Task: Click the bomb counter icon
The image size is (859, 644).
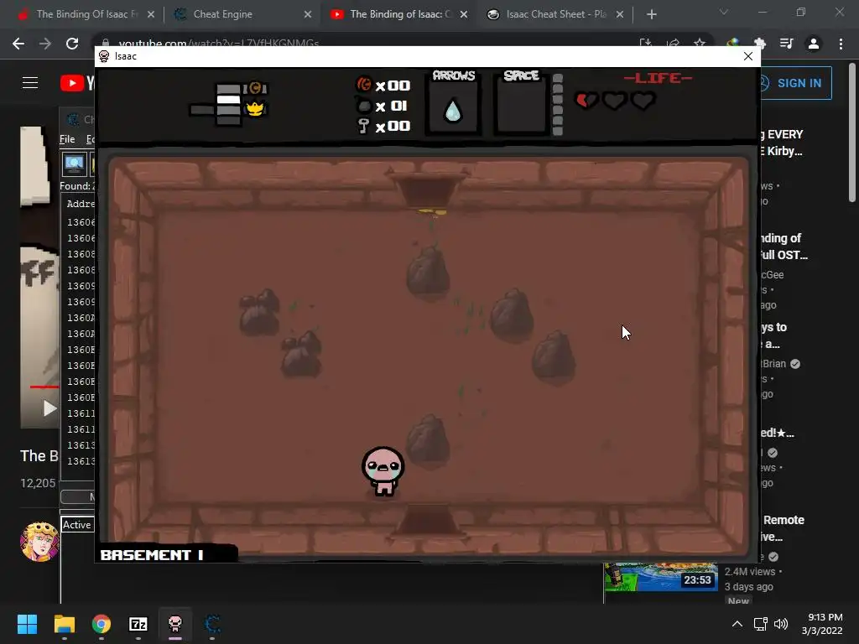Action: pos(364,105)
